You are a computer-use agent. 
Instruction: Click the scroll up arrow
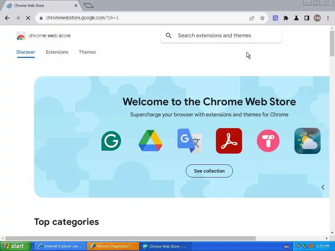332,28
